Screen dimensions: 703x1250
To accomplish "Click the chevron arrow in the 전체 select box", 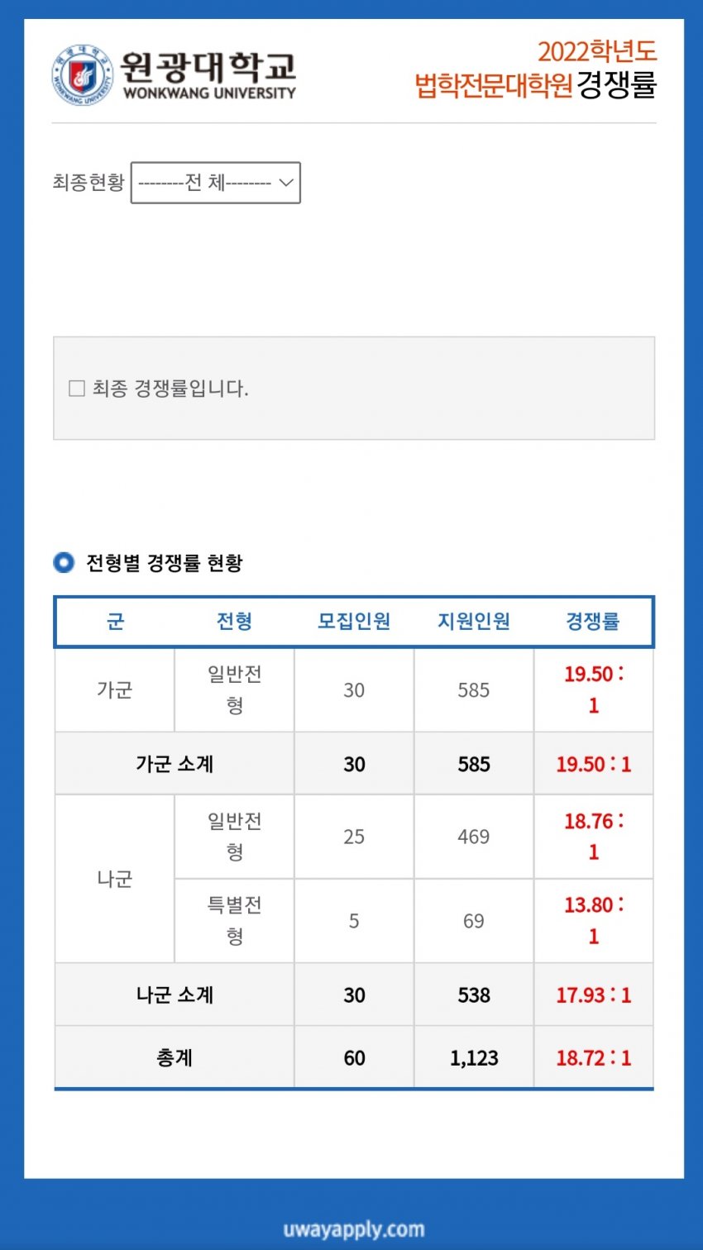I will click(x=286, y=183).
